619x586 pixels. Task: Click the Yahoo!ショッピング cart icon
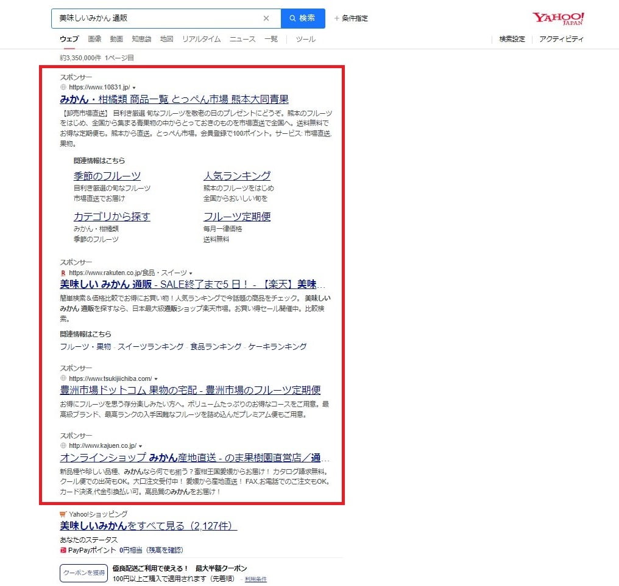63,514
